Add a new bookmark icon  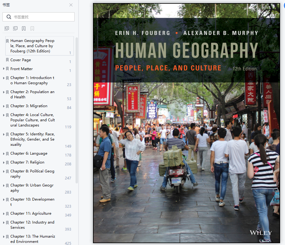24,28
